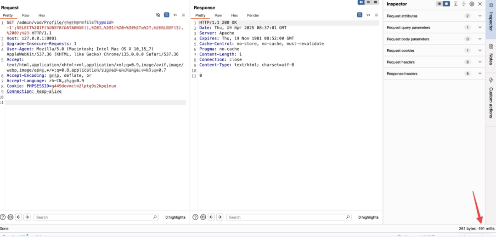Expand Request attributes section chevron
The height and width of the screenshot is (237, 496).
tap(480, 16)
